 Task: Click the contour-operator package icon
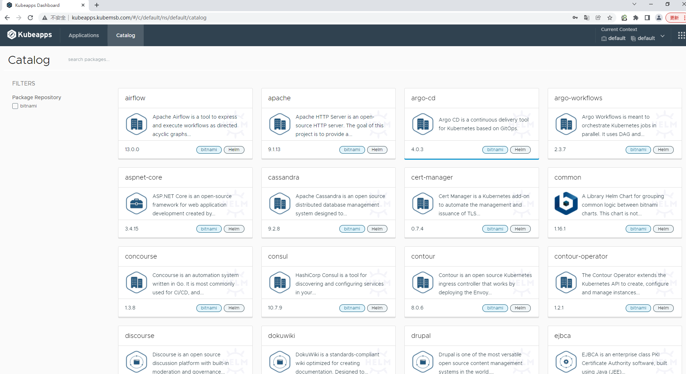click(566, 283)
